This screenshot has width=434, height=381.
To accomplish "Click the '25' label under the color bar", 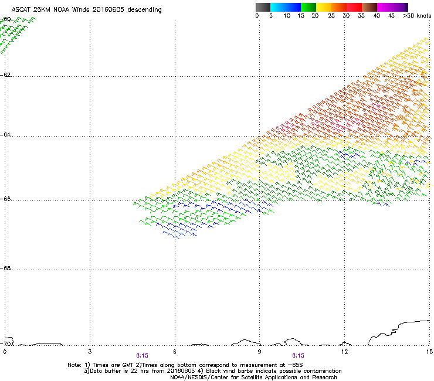I will coord(331,16).
